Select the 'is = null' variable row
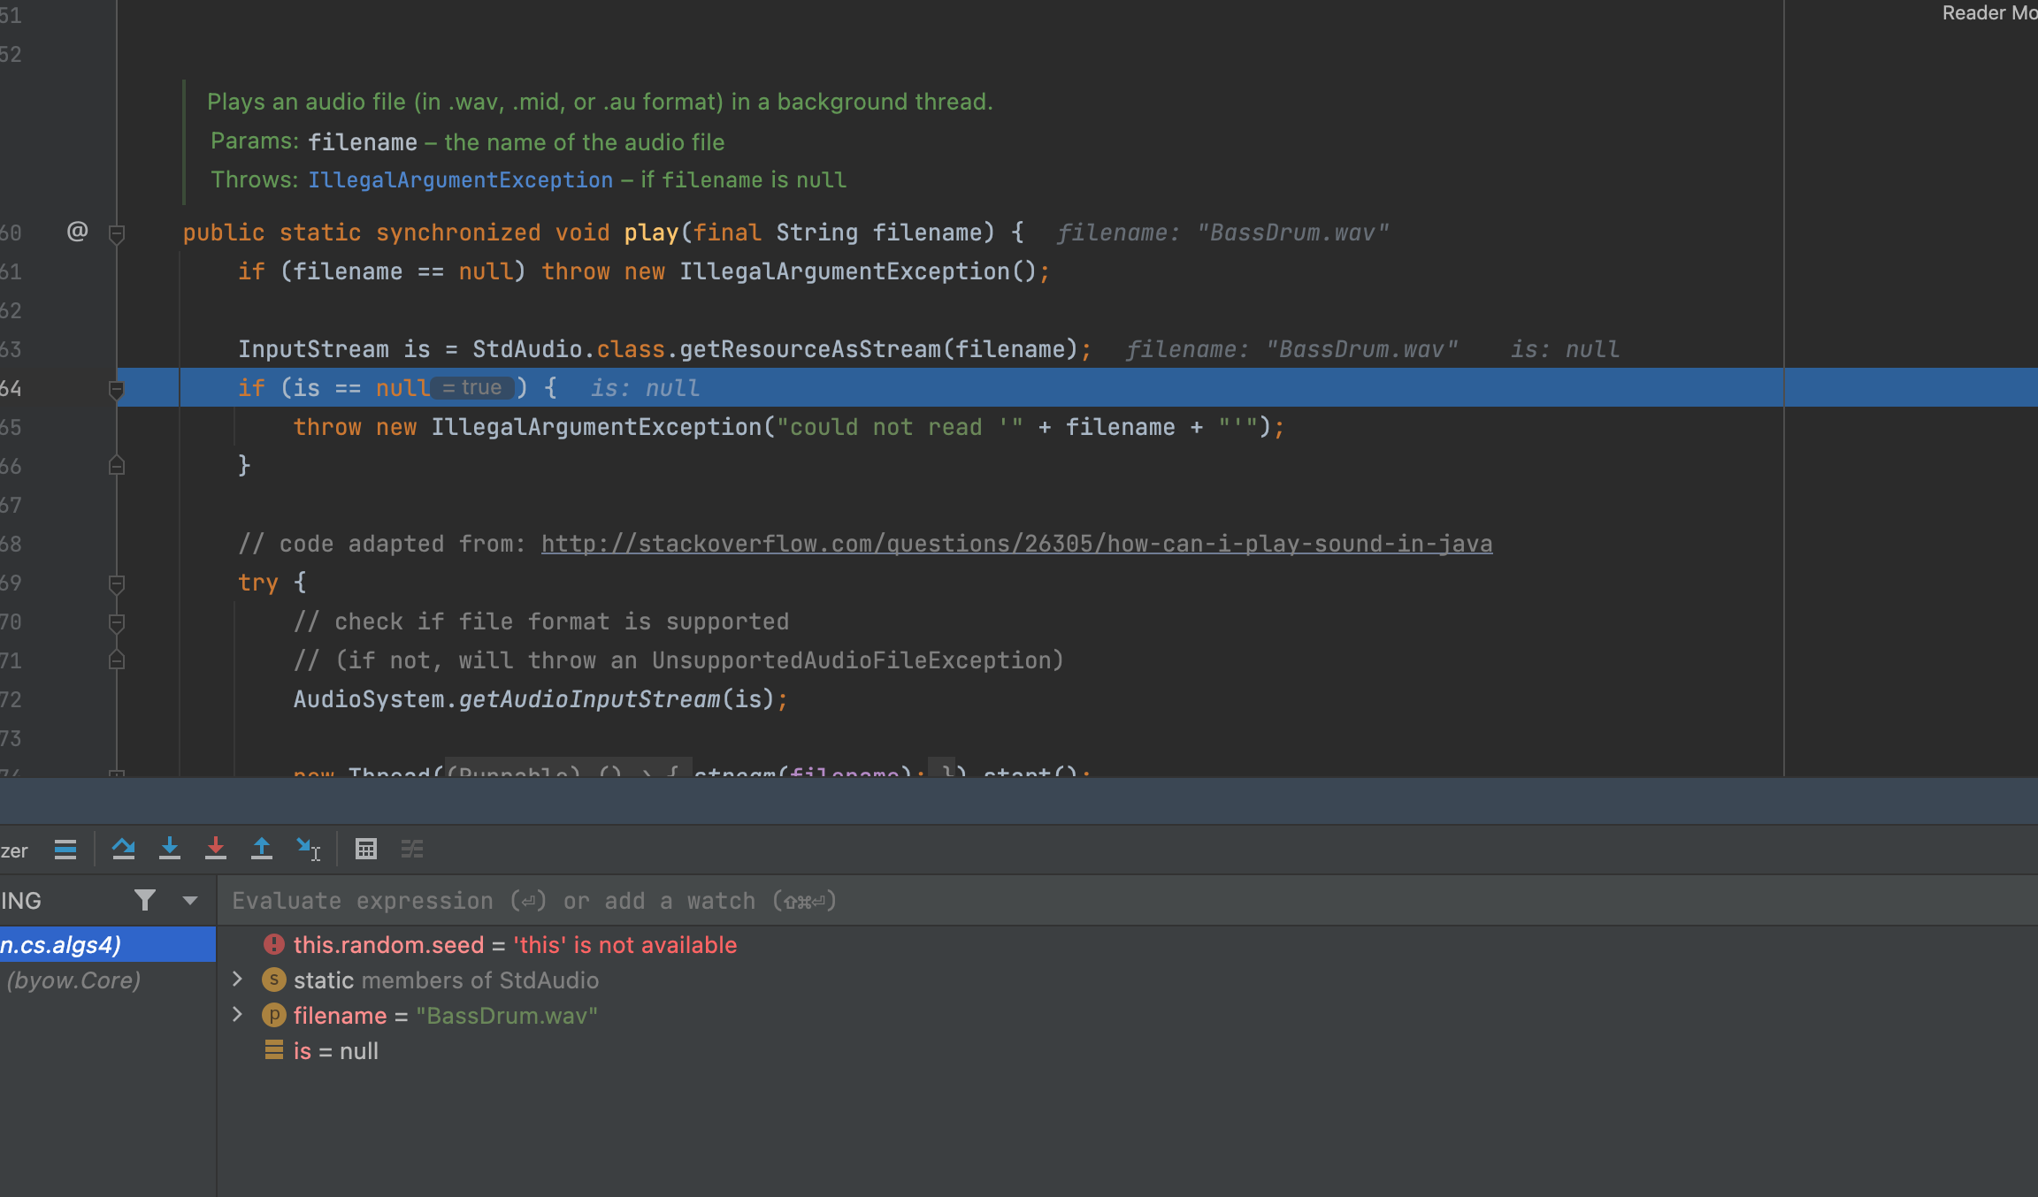The image size is (2038, 1197). point(336,1051)
